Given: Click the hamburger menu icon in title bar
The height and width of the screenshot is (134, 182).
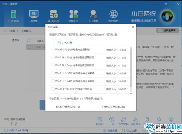Looking at the screenshot, I should pos(166,4).
